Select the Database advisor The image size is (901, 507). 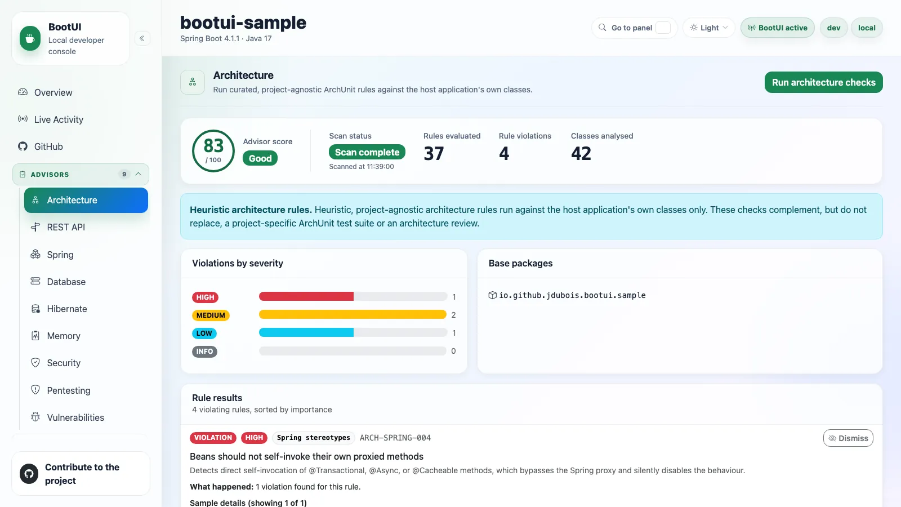coord(86,282)
